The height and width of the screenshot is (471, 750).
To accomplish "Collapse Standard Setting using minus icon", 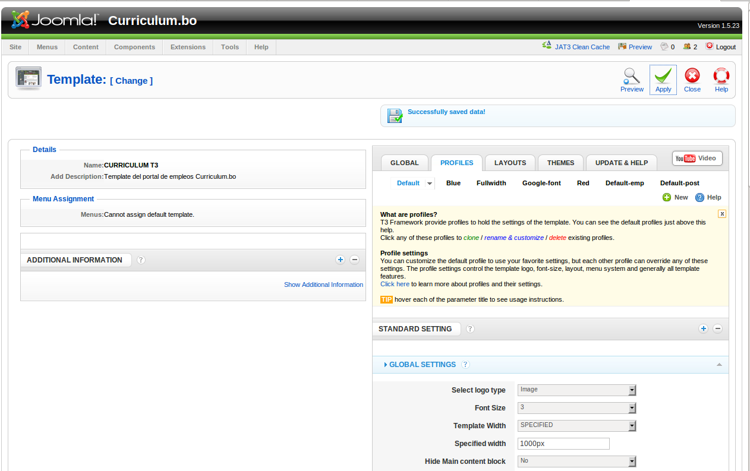I will [717, 328].
